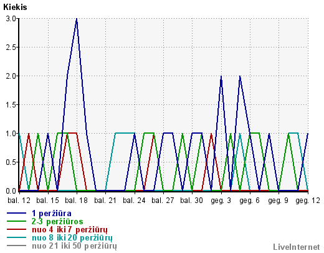Click the 'bal. 24' x-axis label
Screen dimensions: 324x253
[x=134, y=201]
